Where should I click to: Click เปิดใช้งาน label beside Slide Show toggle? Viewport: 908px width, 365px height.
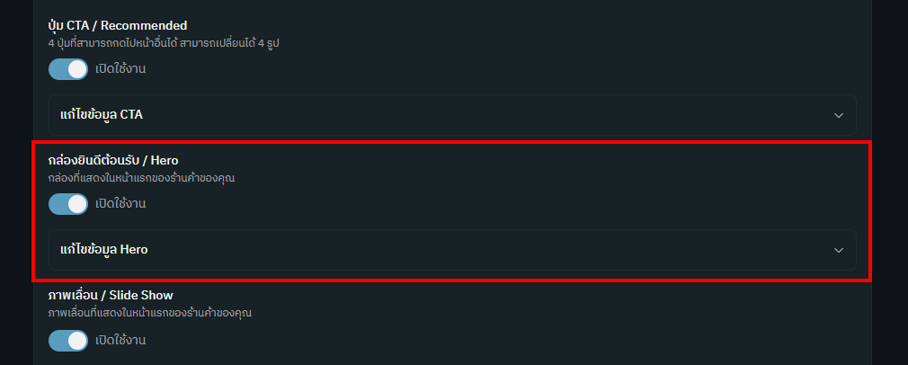[x=120, y=341]
